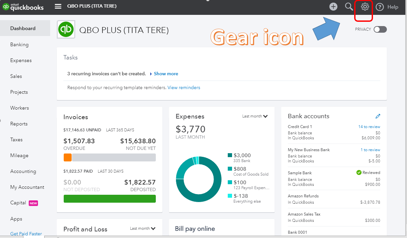Open Profit and Loss Last month dropdown
Viewport: 407px width, 238px height.
pos(142,228)
